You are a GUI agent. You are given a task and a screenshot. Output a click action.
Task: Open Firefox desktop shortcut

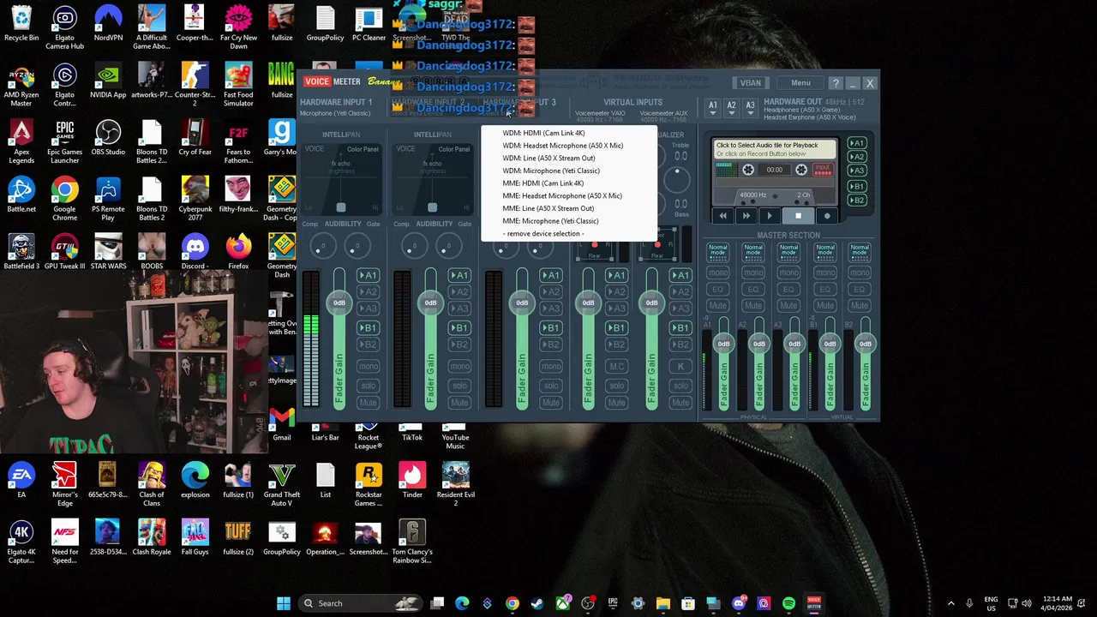[x=238, y=253]
